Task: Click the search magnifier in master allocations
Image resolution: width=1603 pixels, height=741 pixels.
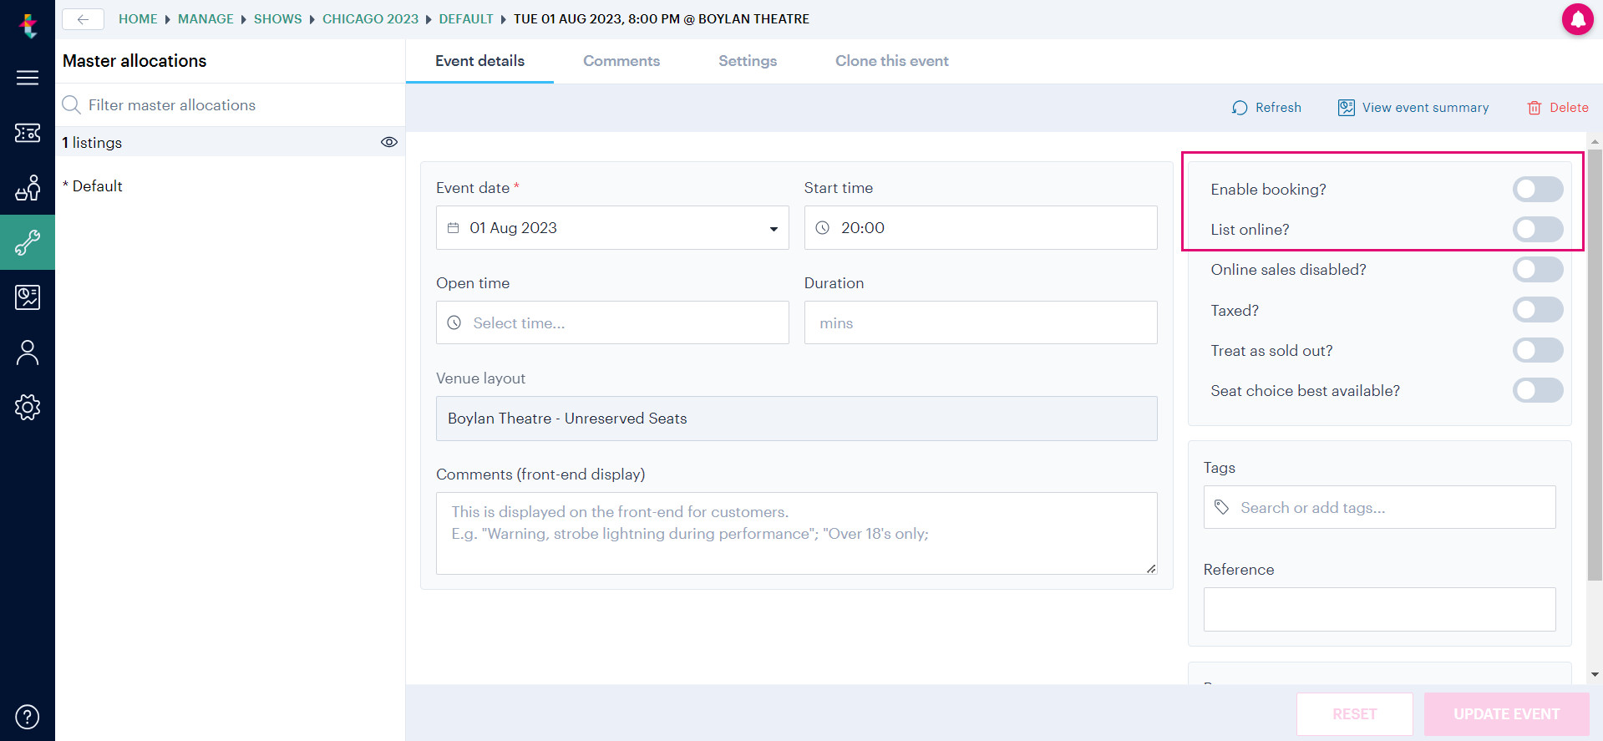Action: click(72, 104)
